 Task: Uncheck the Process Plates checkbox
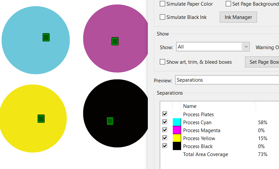165,114
